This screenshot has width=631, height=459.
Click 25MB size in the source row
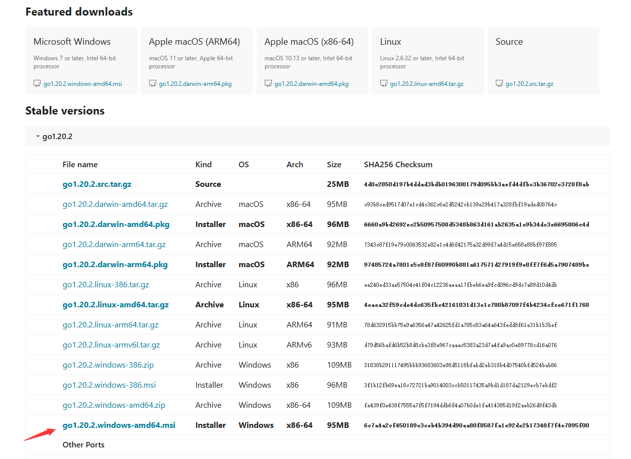(338, 184)
